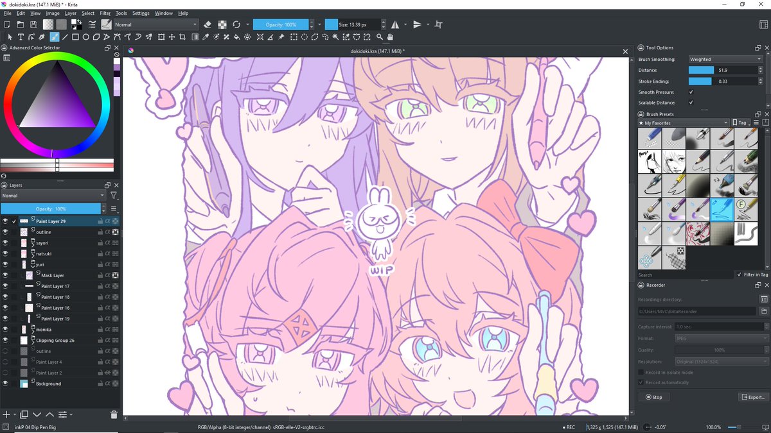Image resolution: width=771 pixels, height=433 pixels.
Task: Hide the natsuki layer group
Action: tap(5, 253)
